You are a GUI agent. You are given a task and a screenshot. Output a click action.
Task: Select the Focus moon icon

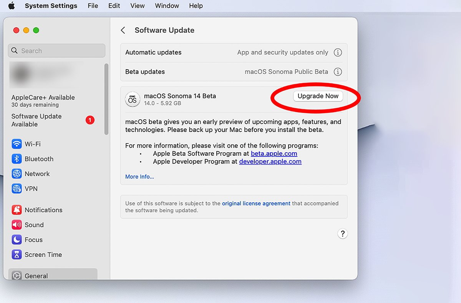[x=17, y=240]
